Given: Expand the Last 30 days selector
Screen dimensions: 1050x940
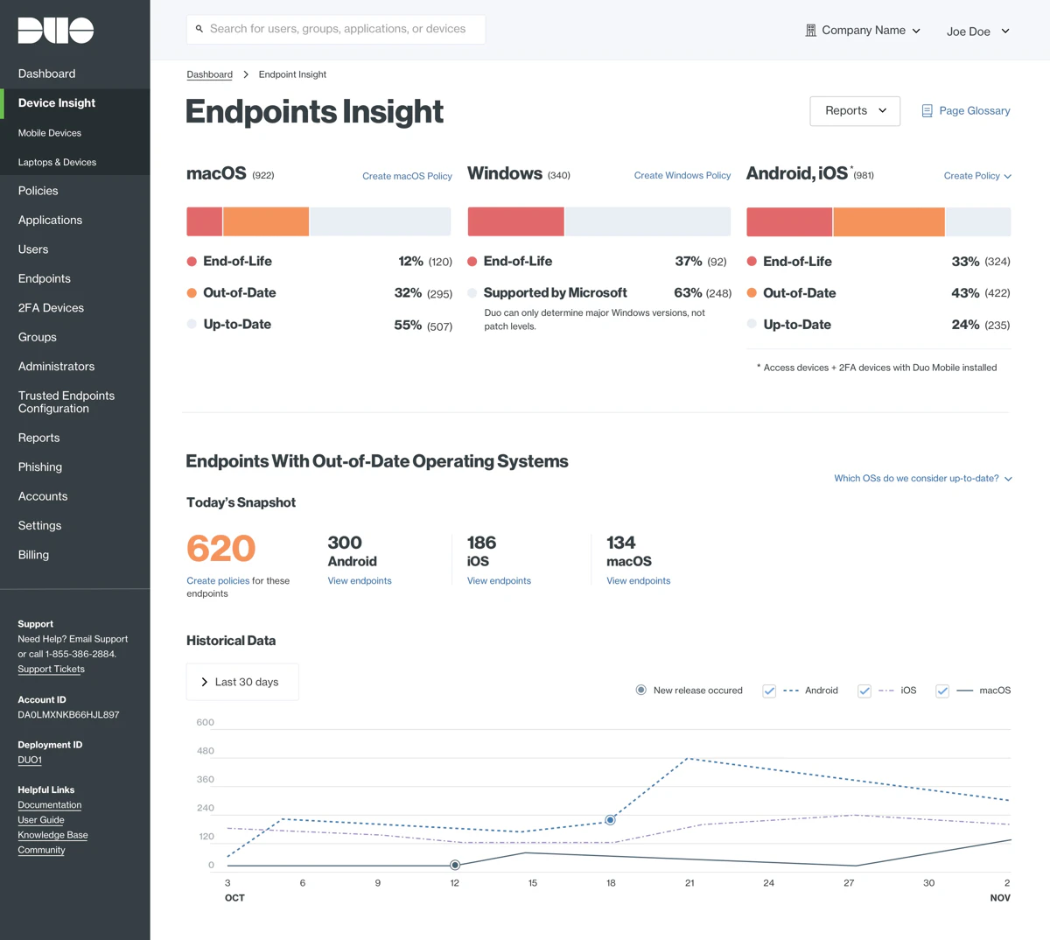Looking at the screenshot, I should (x=242, y=682).
